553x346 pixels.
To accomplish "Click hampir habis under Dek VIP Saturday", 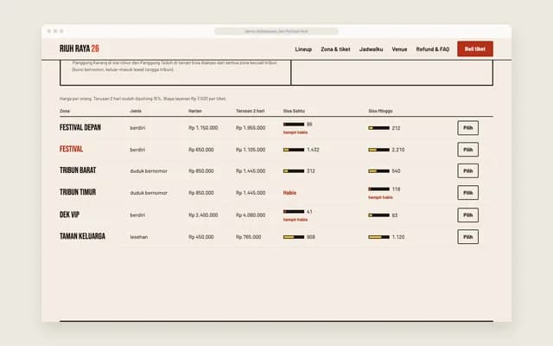I will point(296,220).
